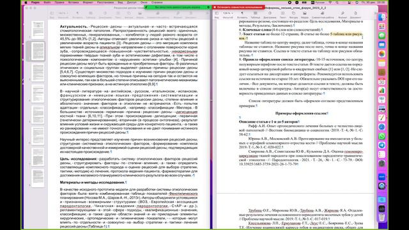
Task: Click Table (Таблица) icon in left window toolbar
Action: [x=91, y=13]
